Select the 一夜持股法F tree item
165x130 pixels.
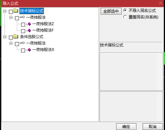point(43,30)
